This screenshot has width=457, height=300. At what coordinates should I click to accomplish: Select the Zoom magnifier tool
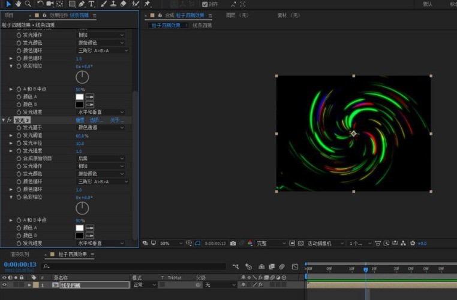28,4
